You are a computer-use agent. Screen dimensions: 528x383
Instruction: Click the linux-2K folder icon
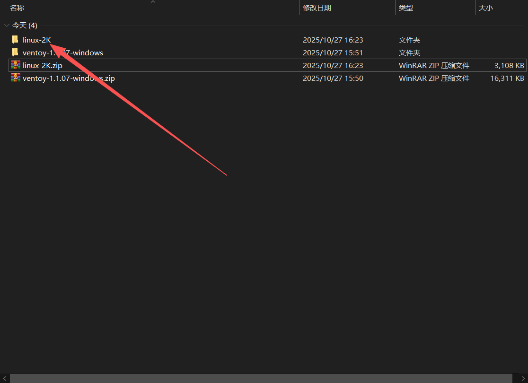click(x=15, y=40)
